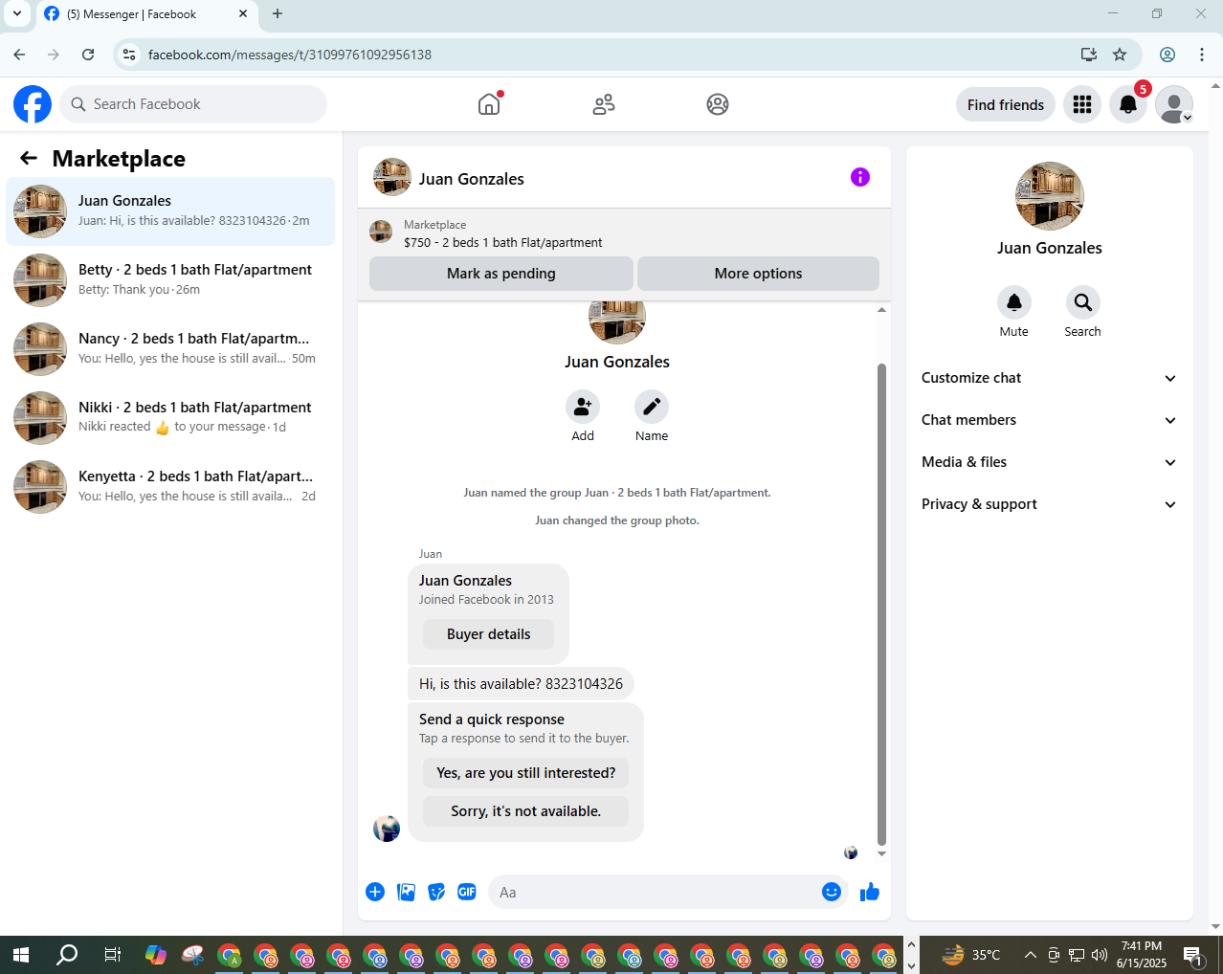Click the chat scrollbar thumb

(x=881, y=604)
